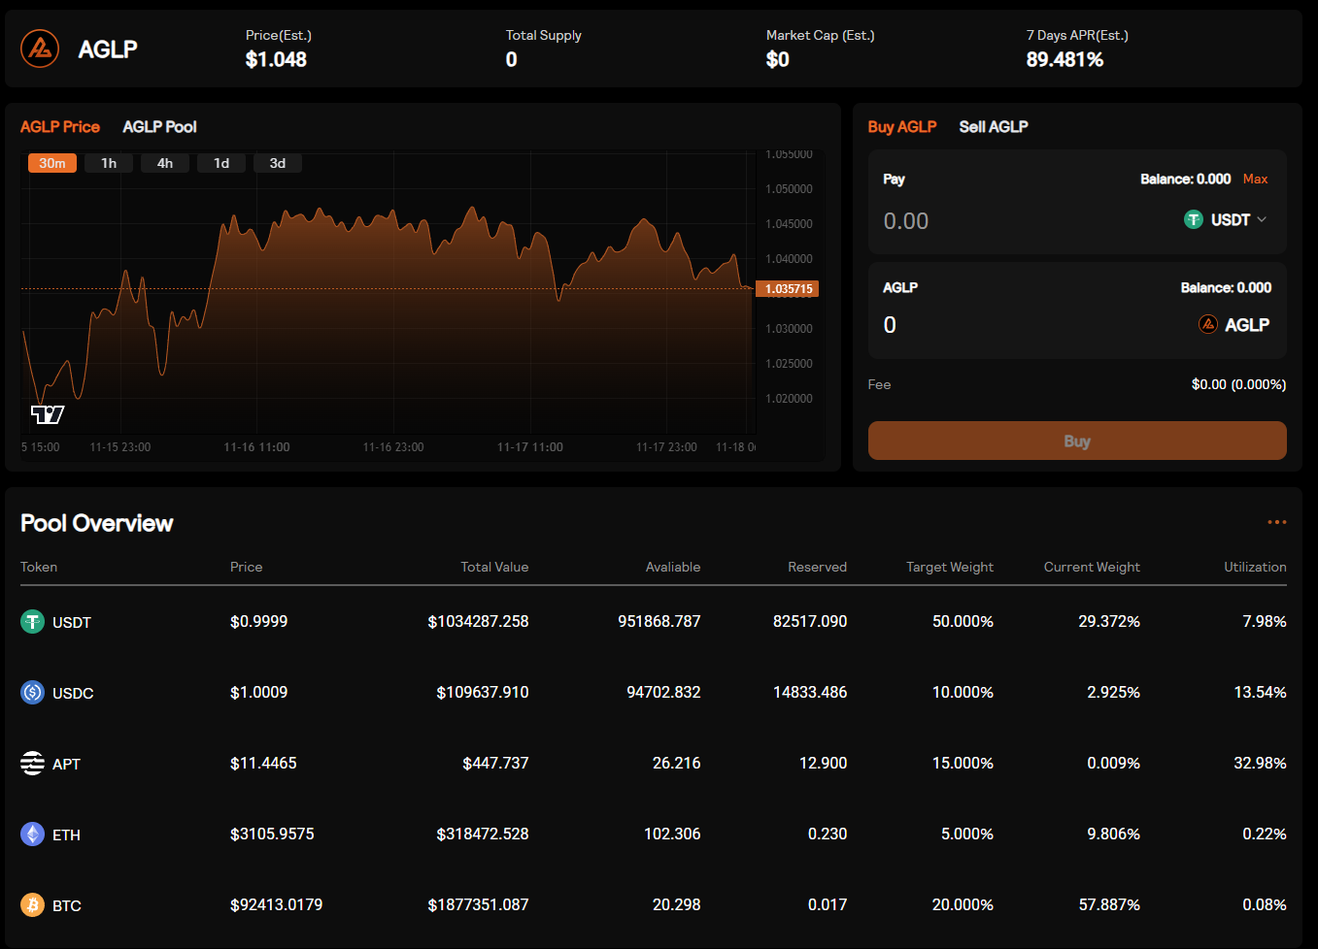The height and width of the screenshot is (949, 1318).
Task: Click the Max balance link
Action: click(1255, 180)
